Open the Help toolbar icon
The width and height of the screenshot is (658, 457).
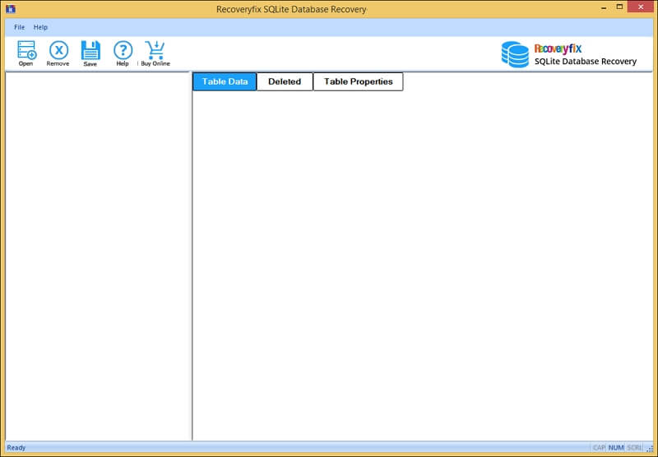click(x=123, y=53)
